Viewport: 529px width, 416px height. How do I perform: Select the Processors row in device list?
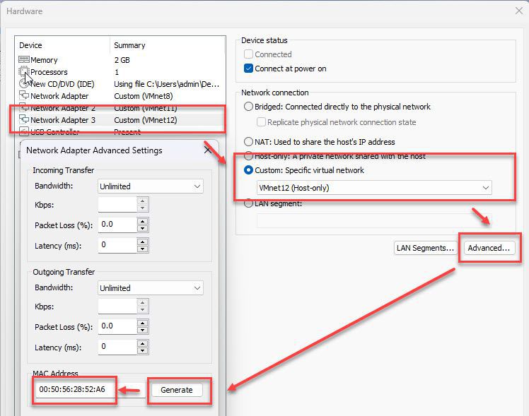click(120, 72)
